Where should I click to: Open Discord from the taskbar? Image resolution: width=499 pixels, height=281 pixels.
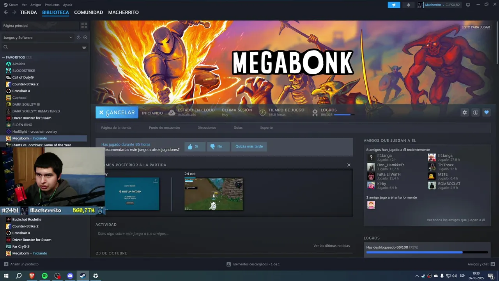(70, 276)
